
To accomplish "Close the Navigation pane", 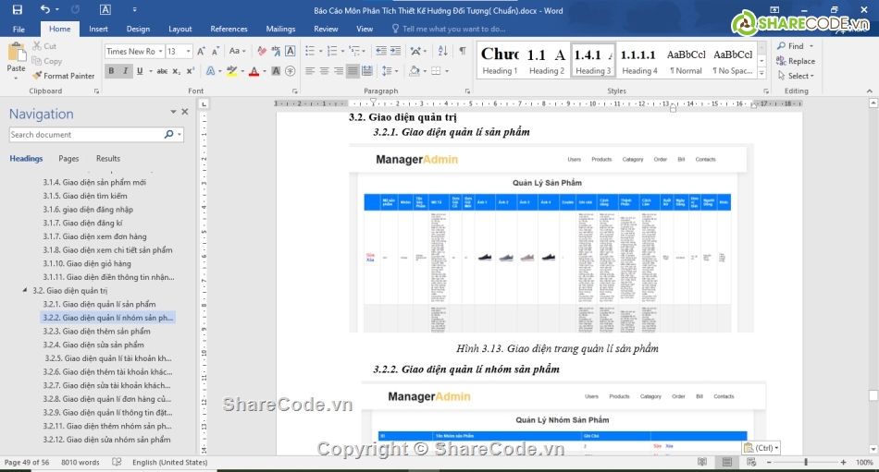I will 185,112.
